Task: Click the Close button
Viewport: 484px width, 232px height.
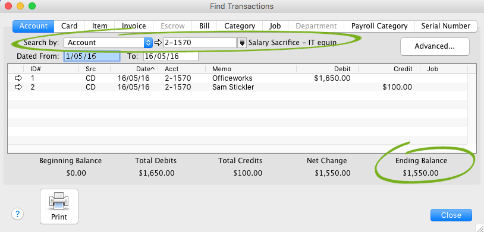Action: pos(451,215)
